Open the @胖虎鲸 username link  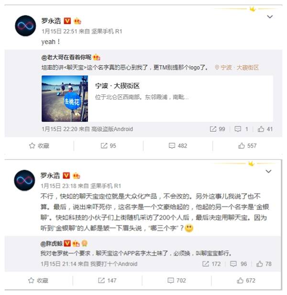click(52, 243)
